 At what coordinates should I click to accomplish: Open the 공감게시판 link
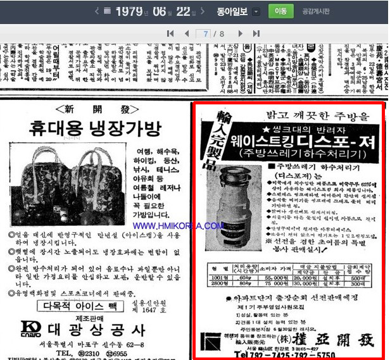coord(316,11)
